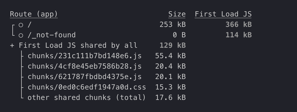This screenshot has width=297, height=112.
Task: Click the 55.4 kB chunk size
Action: coord(170,56)
